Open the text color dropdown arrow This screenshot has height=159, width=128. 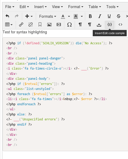pyautogui.click(x=69, y=16)
